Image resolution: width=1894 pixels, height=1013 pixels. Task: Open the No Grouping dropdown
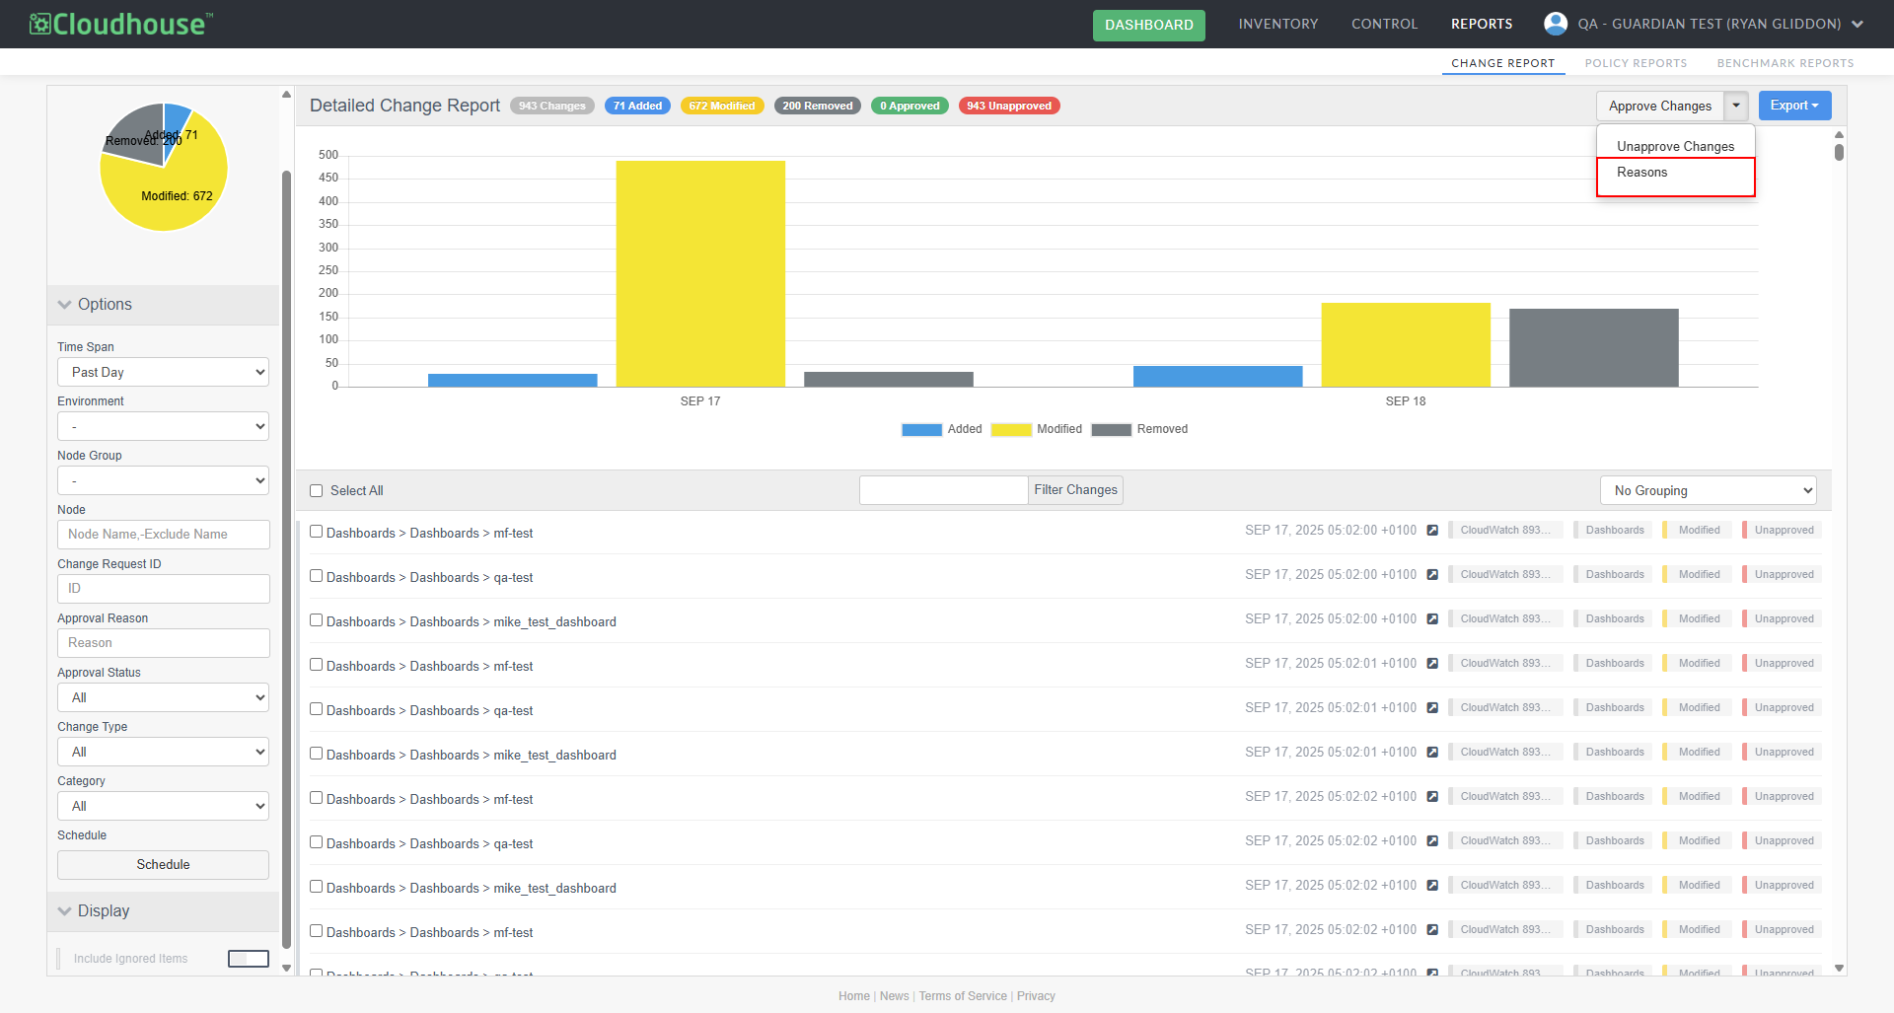pyautogui.click(x=1708, y=491)
